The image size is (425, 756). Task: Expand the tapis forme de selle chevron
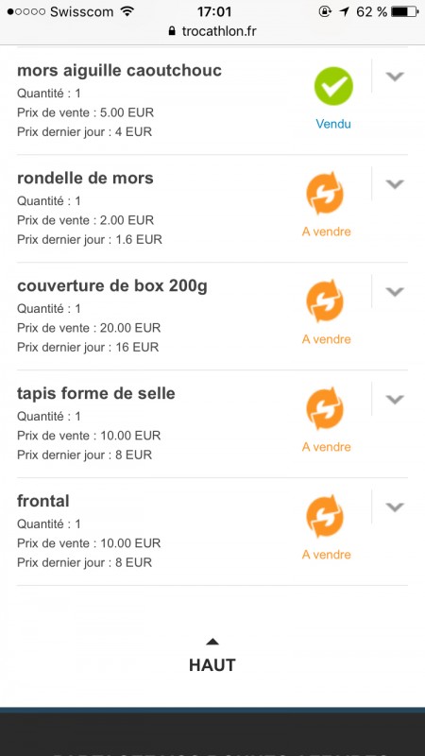395,399
